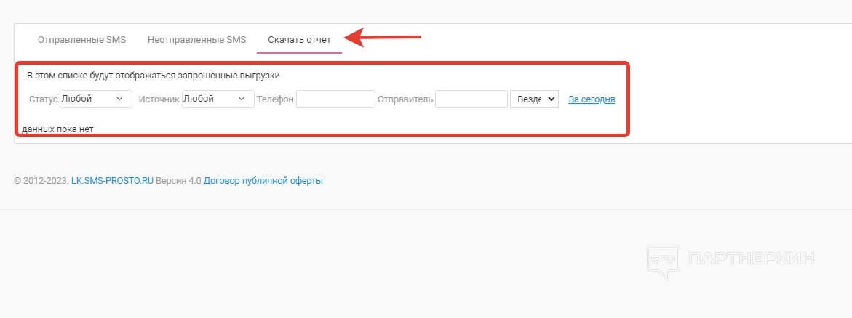Expand the Везде scope dropdown
Image resolution: width=852 pixels, height=318 pixels.
click(534, 99)
